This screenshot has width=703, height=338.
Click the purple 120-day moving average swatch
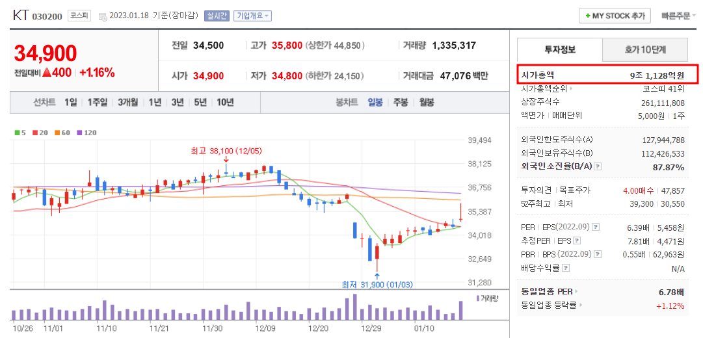80,133
